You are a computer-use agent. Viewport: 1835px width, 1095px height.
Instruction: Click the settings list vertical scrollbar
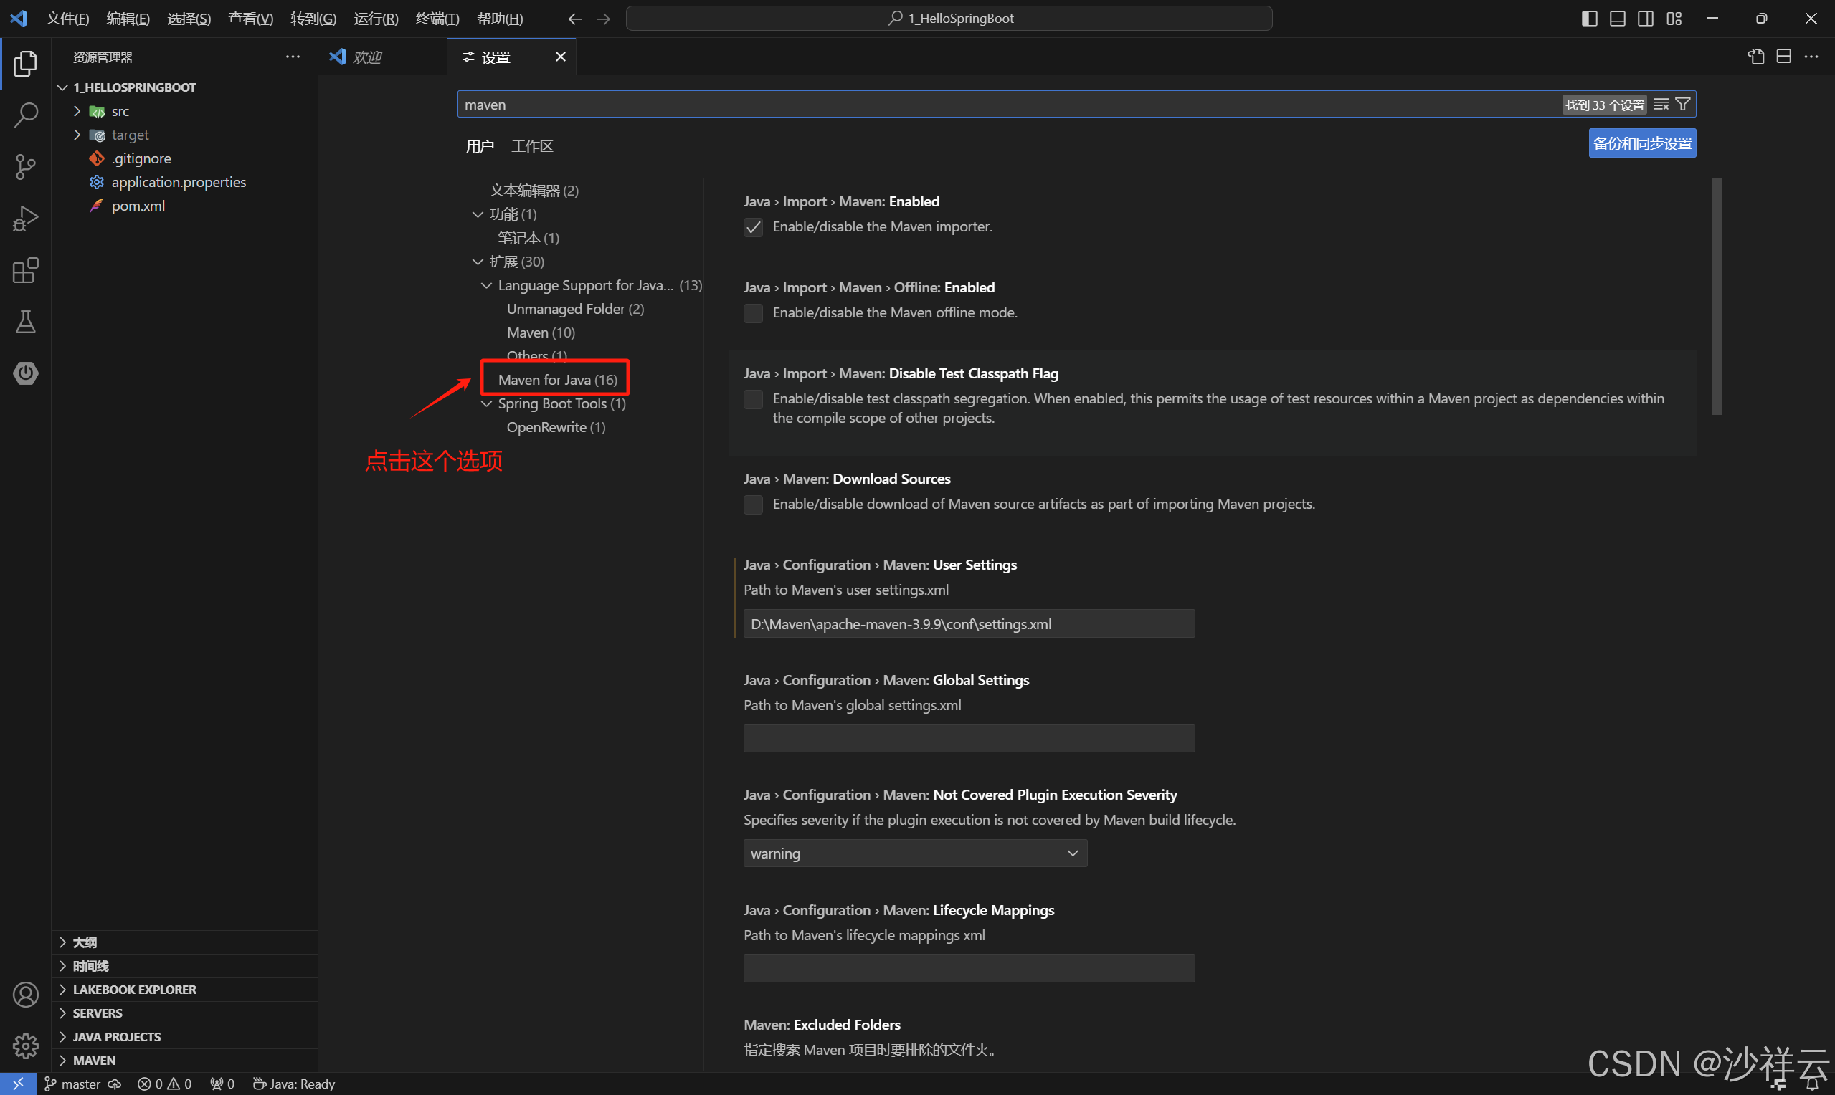(x=1716, y=297)
